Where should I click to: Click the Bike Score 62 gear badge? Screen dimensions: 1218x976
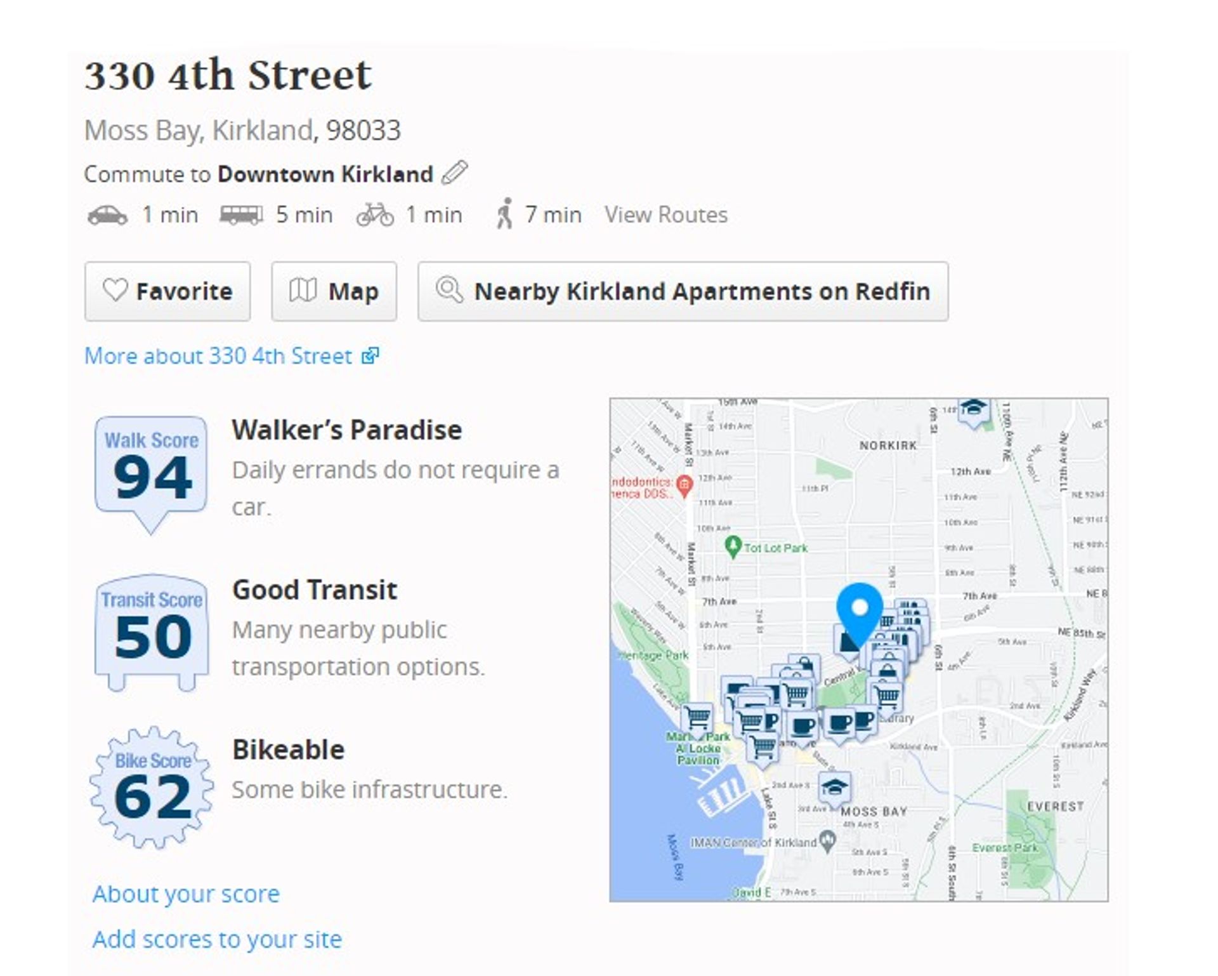pos(152,788)
